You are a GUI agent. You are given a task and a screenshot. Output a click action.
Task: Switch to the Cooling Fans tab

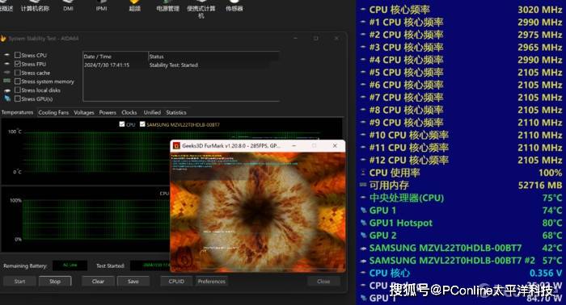[x=53, y=112]
